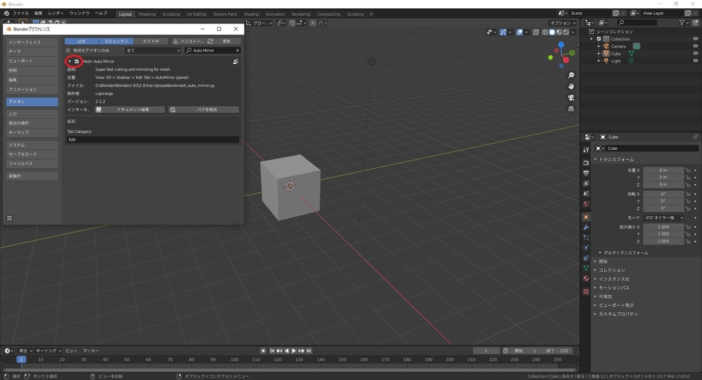702x380 pixels.
Task: Open the Output properties tab icon
Action: 586,173
